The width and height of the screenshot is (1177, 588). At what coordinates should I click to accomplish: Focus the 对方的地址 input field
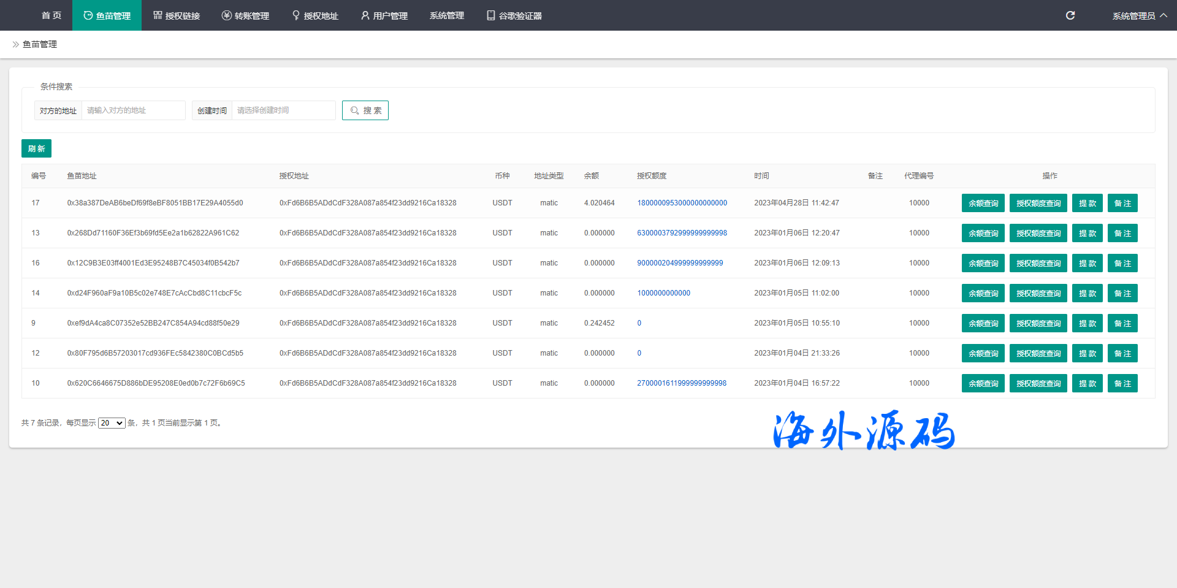(x=133, y=110)
